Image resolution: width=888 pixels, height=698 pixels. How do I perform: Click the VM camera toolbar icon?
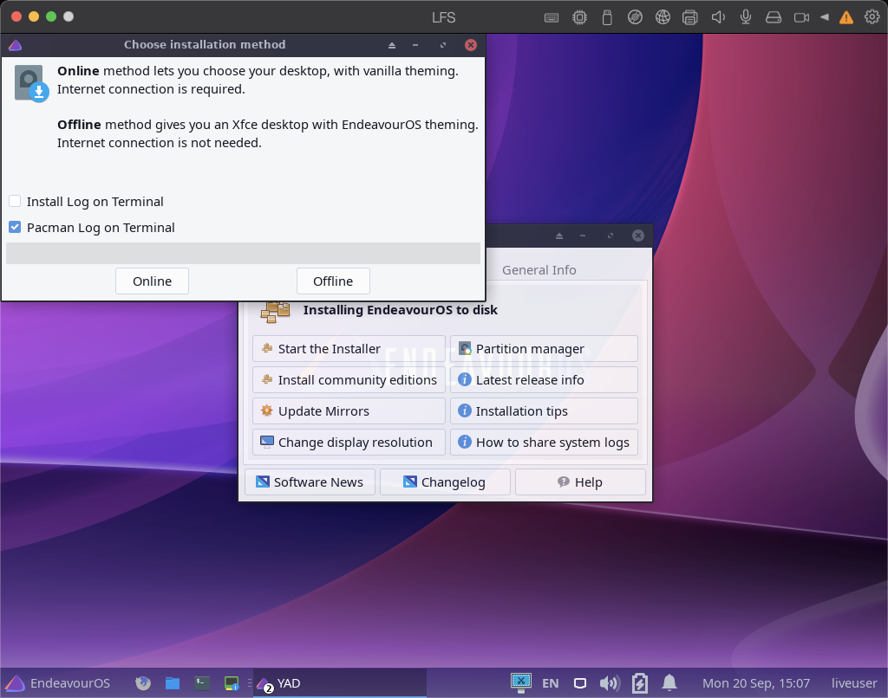click(x=801, y=17)
